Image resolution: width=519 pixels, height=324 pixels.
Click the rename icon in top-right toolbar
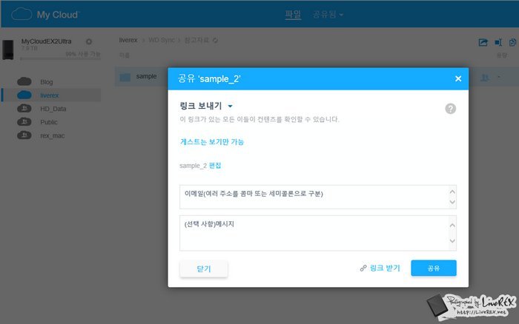click(x=498, y=42)
